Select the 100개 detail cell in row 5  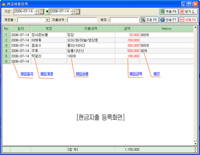pos(91,56)
